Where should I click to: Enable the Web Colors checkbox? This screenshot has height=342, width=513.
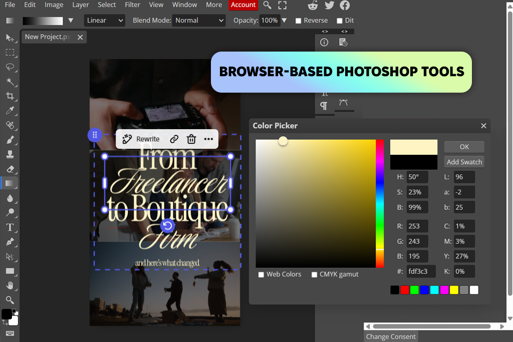261,274
